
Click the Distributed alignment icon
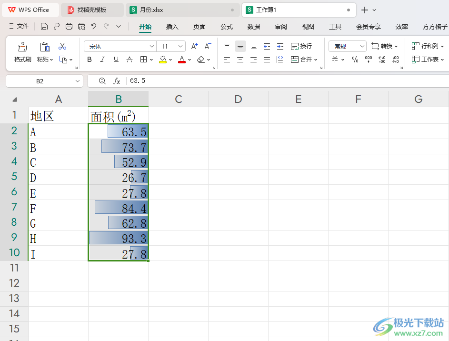pos(280,60)
